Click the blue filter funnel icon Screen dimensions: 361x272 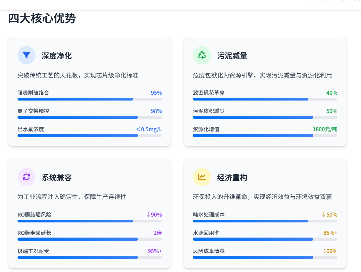click(26, 55)
